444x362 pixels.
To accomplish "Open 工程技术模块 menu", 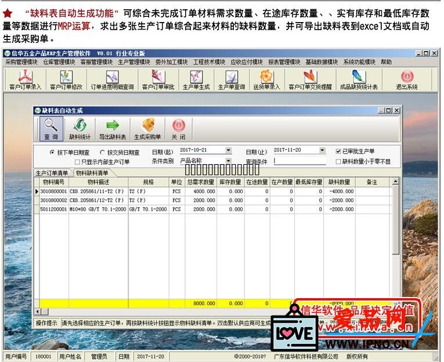I will [209, 62].
